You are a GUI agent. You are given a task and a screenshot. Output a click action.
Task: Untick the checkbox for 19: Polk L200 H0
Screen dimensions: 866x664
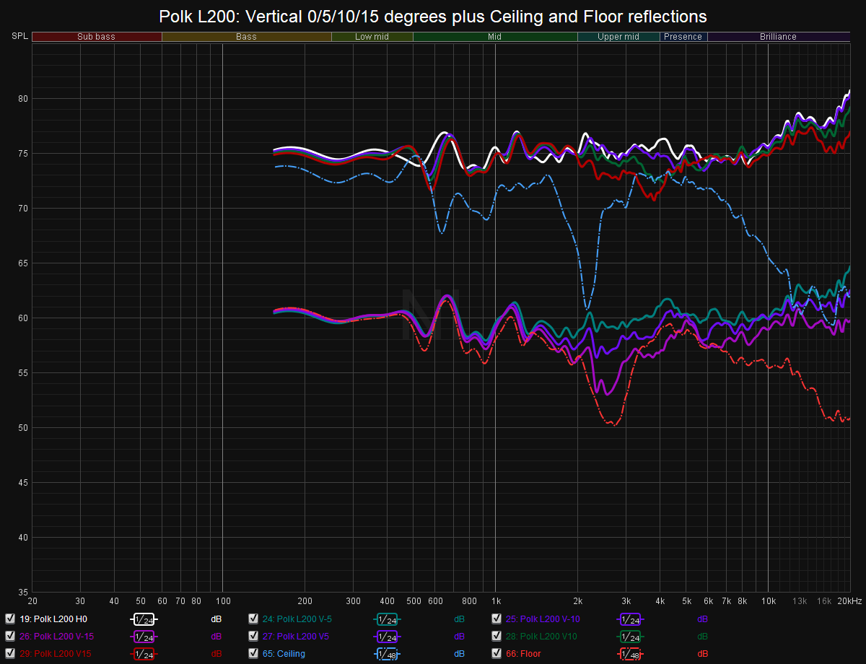pyautogui.click(x=10, y=619)
